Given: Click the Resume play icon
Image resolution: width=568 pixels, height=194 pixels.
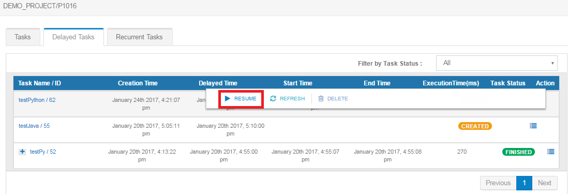Looking at the screenshot, I should coord(228,98).
